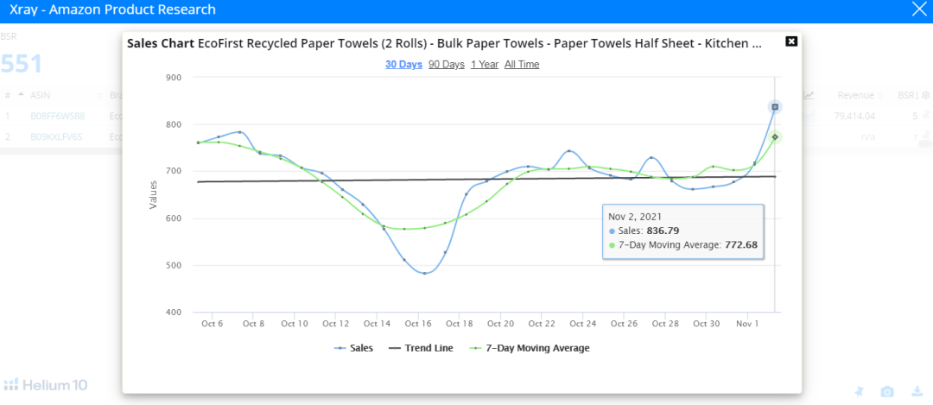Sort table by Revenue column
The width and height of the screenshot is (933, 405).
pos(855,95)
